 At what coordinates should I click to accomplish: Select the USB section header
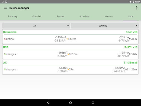[6, 47]
